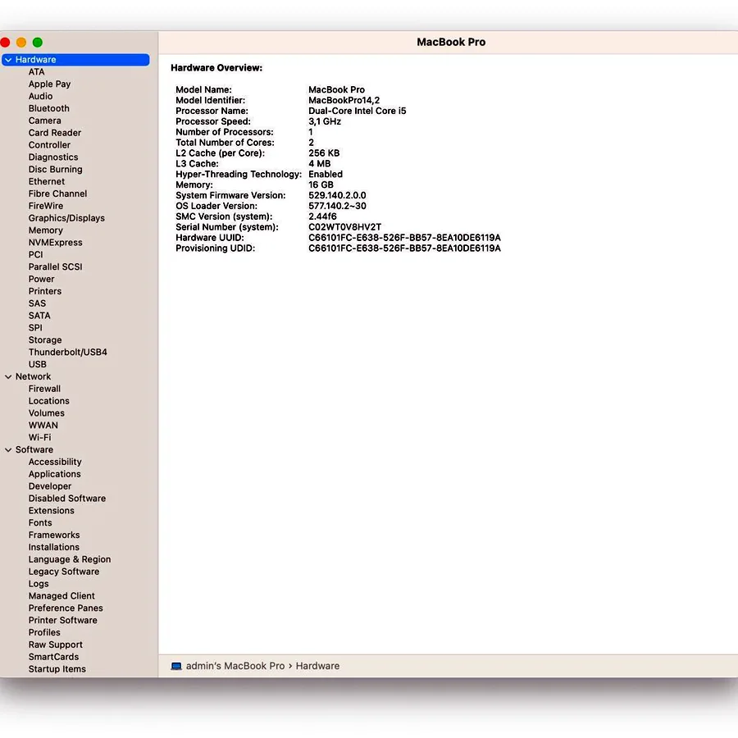Open the SmartCards entry
The width and height of the screenshot is (738, 738).
tap(53, 658)
